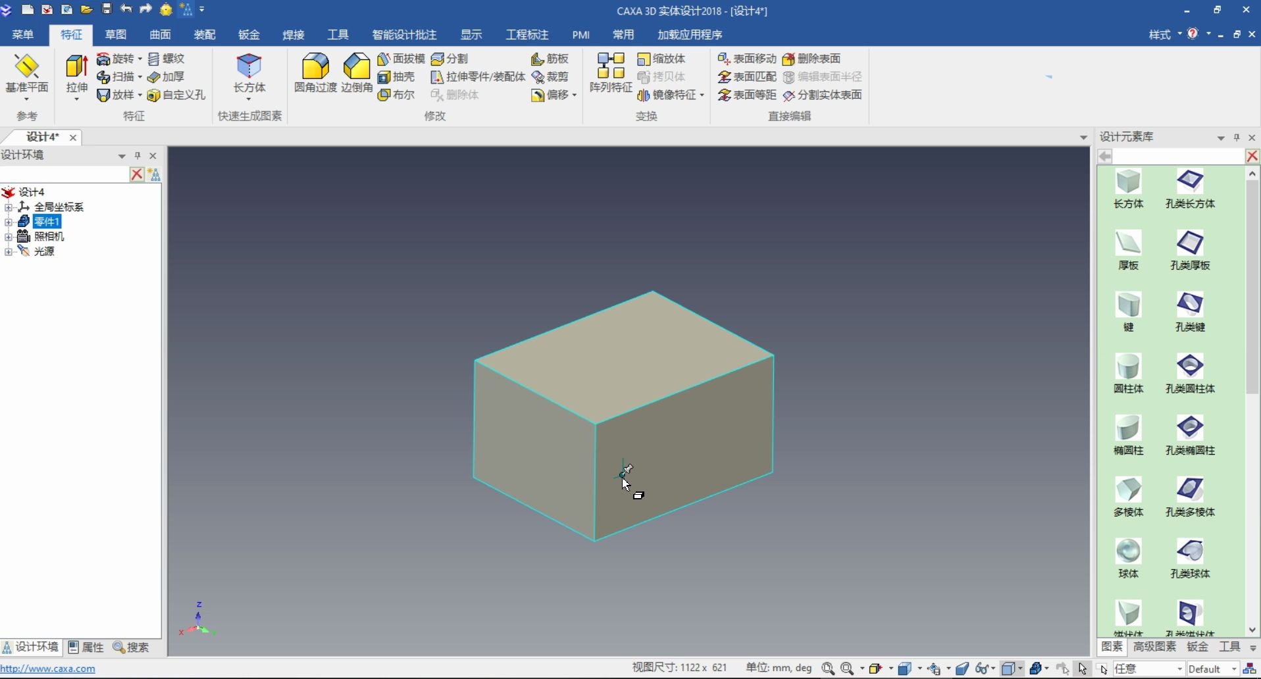Expand the 全局坐标系 tree node
This screenshot has height=679, width=1261.
pos(9,207)
